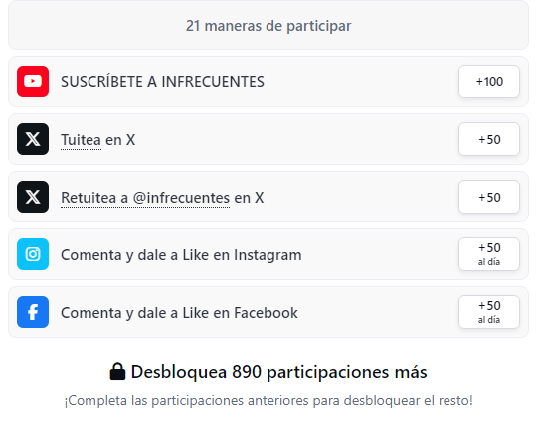This screenshot has height=432, width=537.
Task: Claim +50 al día for Instagram entry
Action: 489,254
